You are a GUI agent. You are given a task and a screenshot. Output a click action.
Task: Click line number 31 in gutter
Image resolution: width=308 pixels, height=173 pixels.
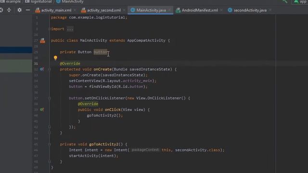click(x=36, y=63)
